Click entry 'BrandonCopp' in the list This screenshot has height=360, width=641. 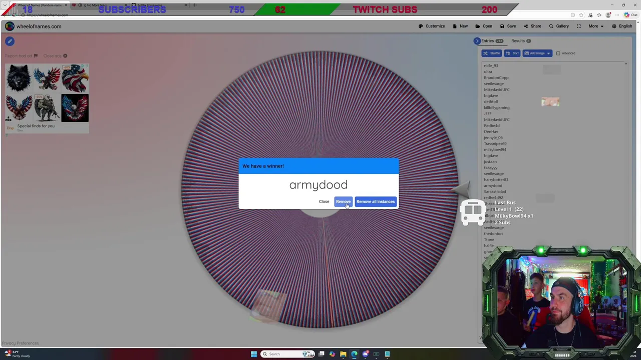coord(496,77)
